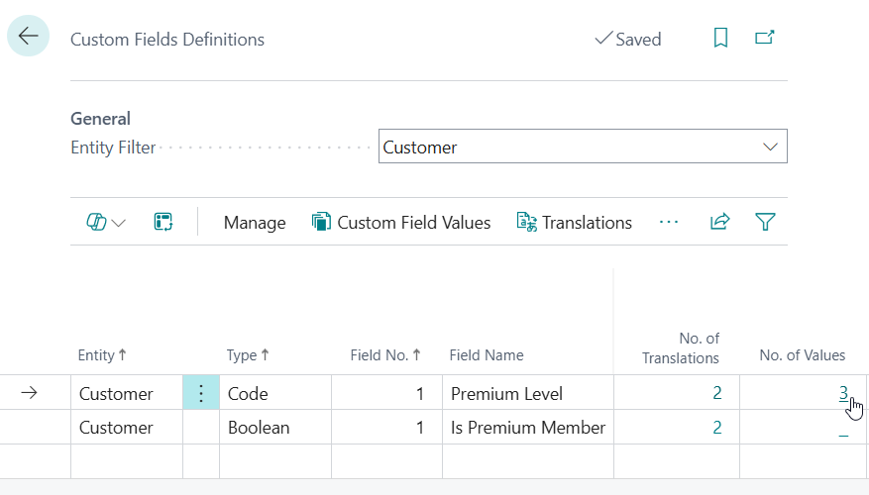Click the Translations action
Screen dimensions: 869x495
[575, 223]
